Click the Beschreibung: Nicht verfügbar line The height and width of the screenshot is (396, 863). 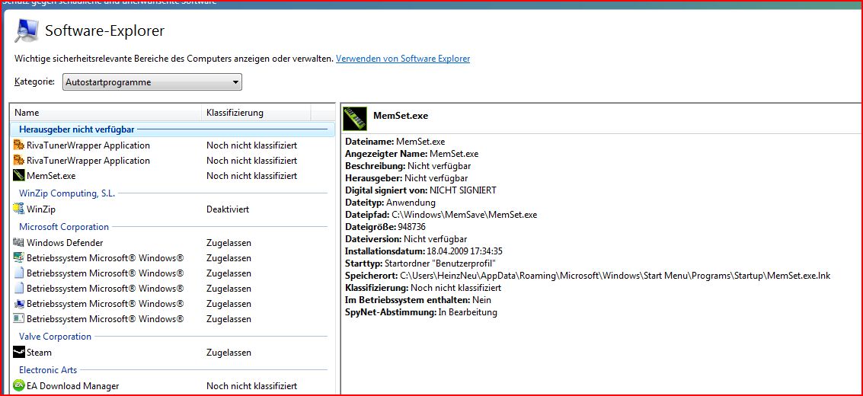tap(408, 166)
